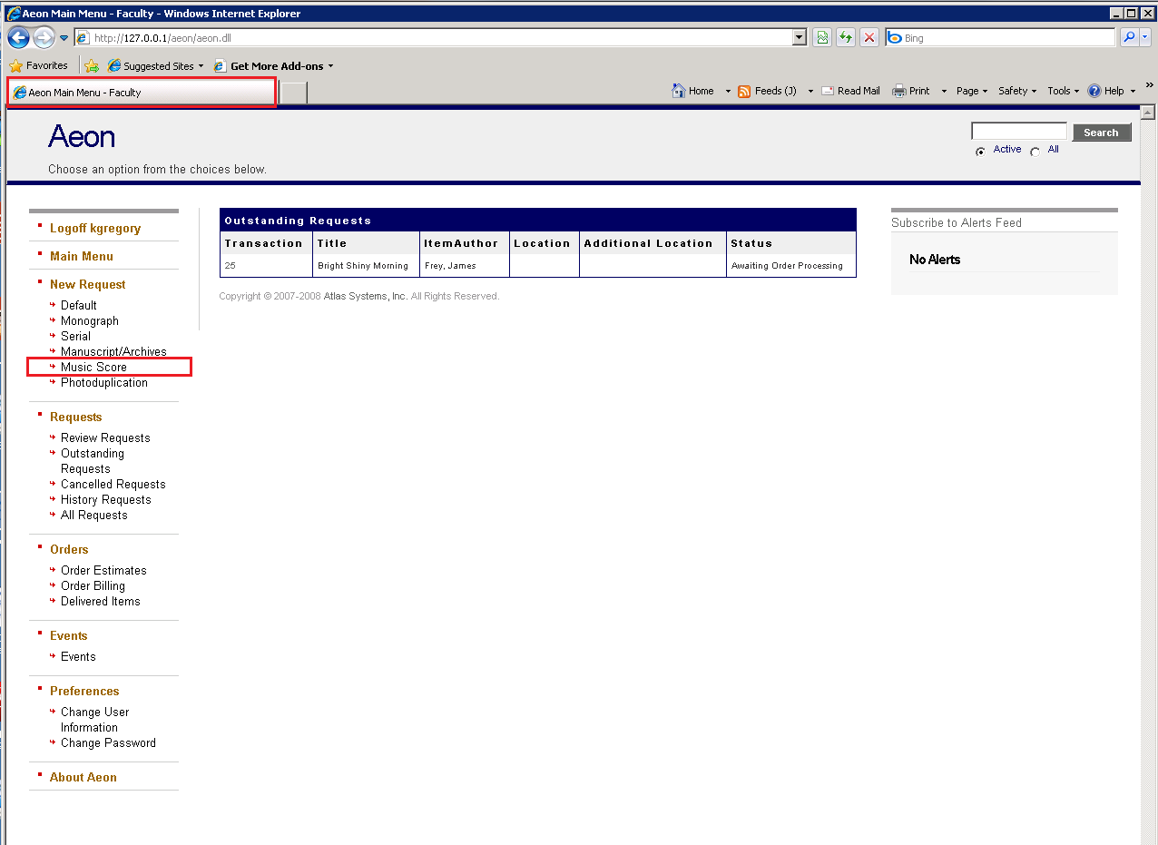Click the Home icon in the command bar
This screenshot has height=845, width=1158.
(x=679, y=91)
